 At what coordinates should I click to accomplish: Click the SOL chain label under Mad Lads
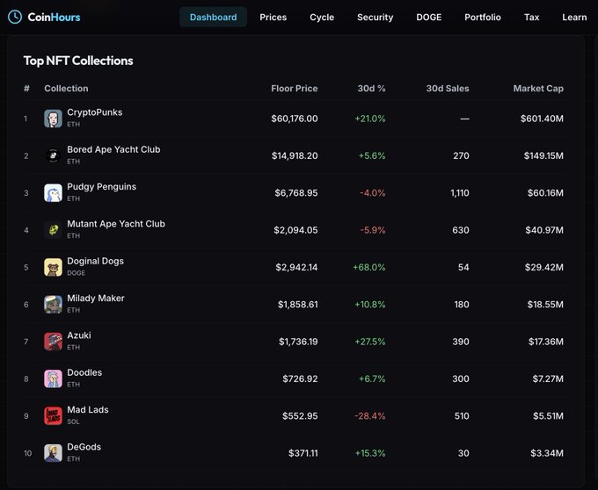[x=73, y=422]
